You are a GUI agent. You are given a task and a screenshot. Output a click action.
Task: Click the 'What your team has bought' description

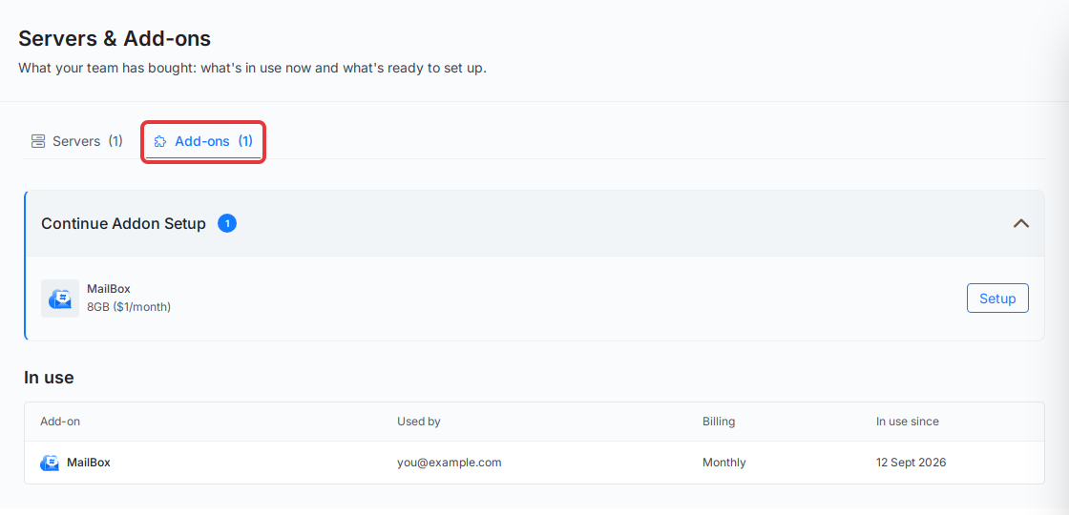click(252, 69)
